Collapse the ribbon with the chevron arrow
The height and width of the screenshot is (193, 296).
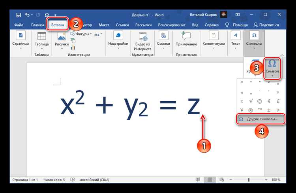[282, 55]
